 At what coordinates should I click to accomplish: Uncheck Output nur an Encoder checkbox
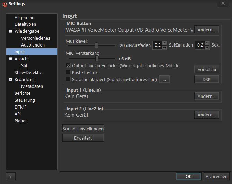click(68, 65)
